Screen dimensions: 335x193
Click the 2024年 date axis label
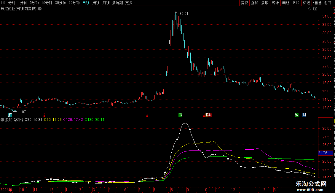[6, 190]
